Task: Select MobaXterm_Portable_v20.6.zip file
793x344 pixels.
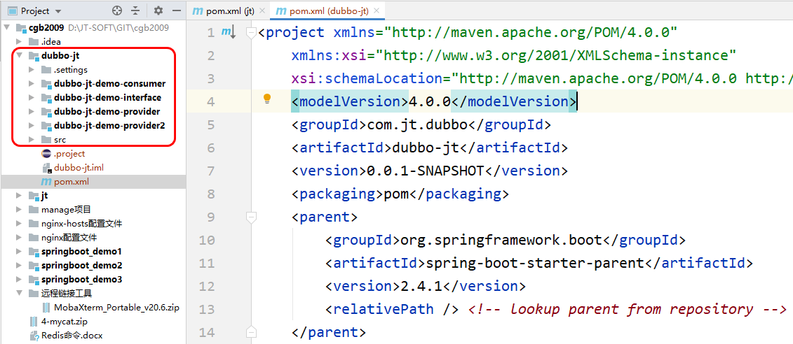Action: coord(117,307)
